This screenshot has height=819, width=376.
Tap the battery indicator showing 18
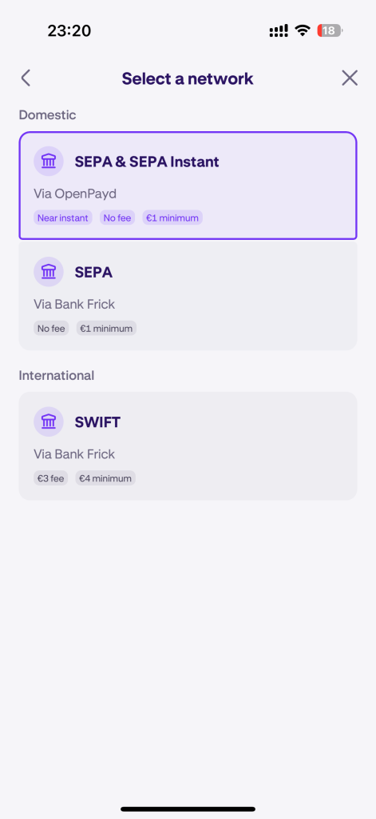click(x=330, y=31)
